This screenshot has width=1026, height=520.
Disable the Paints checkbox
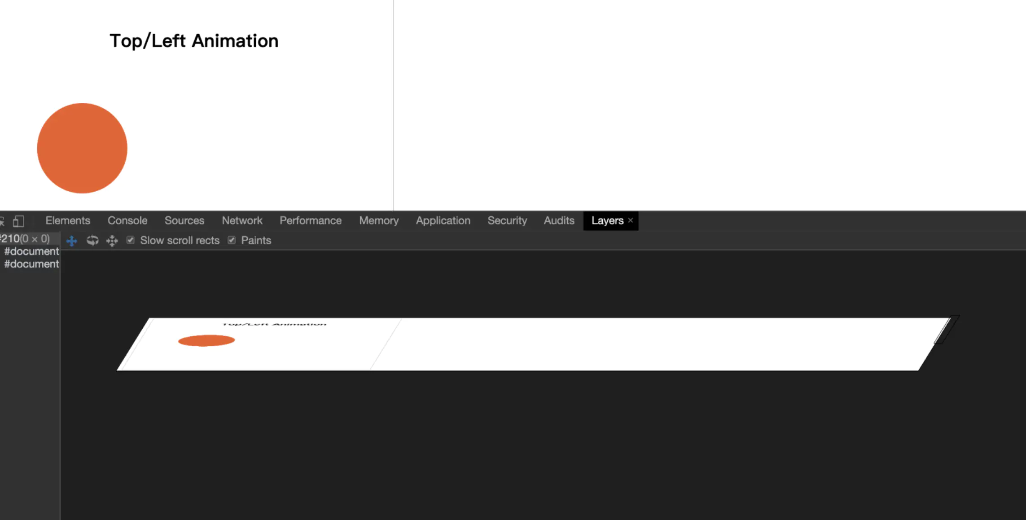tap(232, 240)
